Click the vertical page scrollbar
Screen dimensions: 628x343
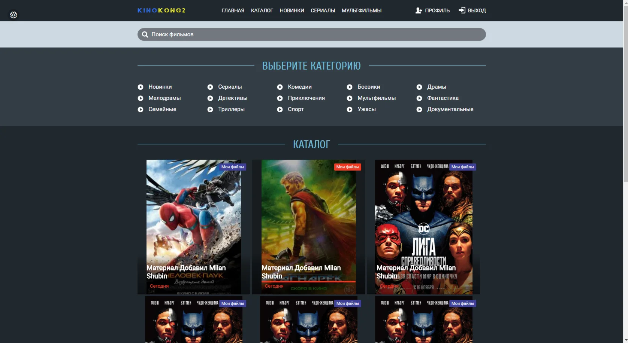(625, 94)
